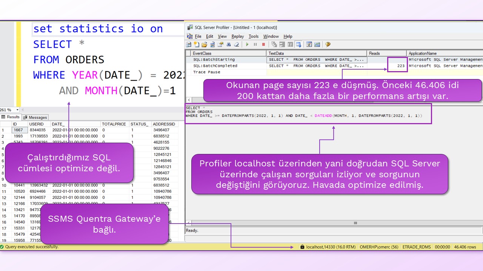Image resolution: width=483 pixels, height=271 pixels.
Task: Click row header number 1 in results
Action: coord(5,130)
